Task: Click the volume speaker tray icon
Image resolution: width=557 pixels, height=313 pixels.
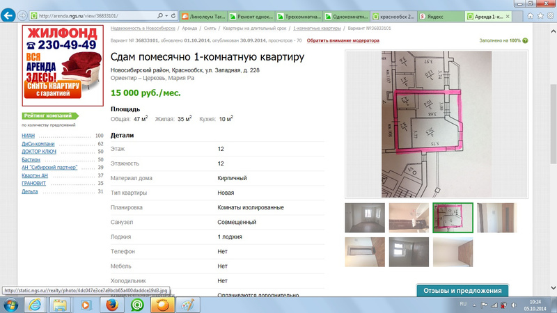Action: [514, 305]
